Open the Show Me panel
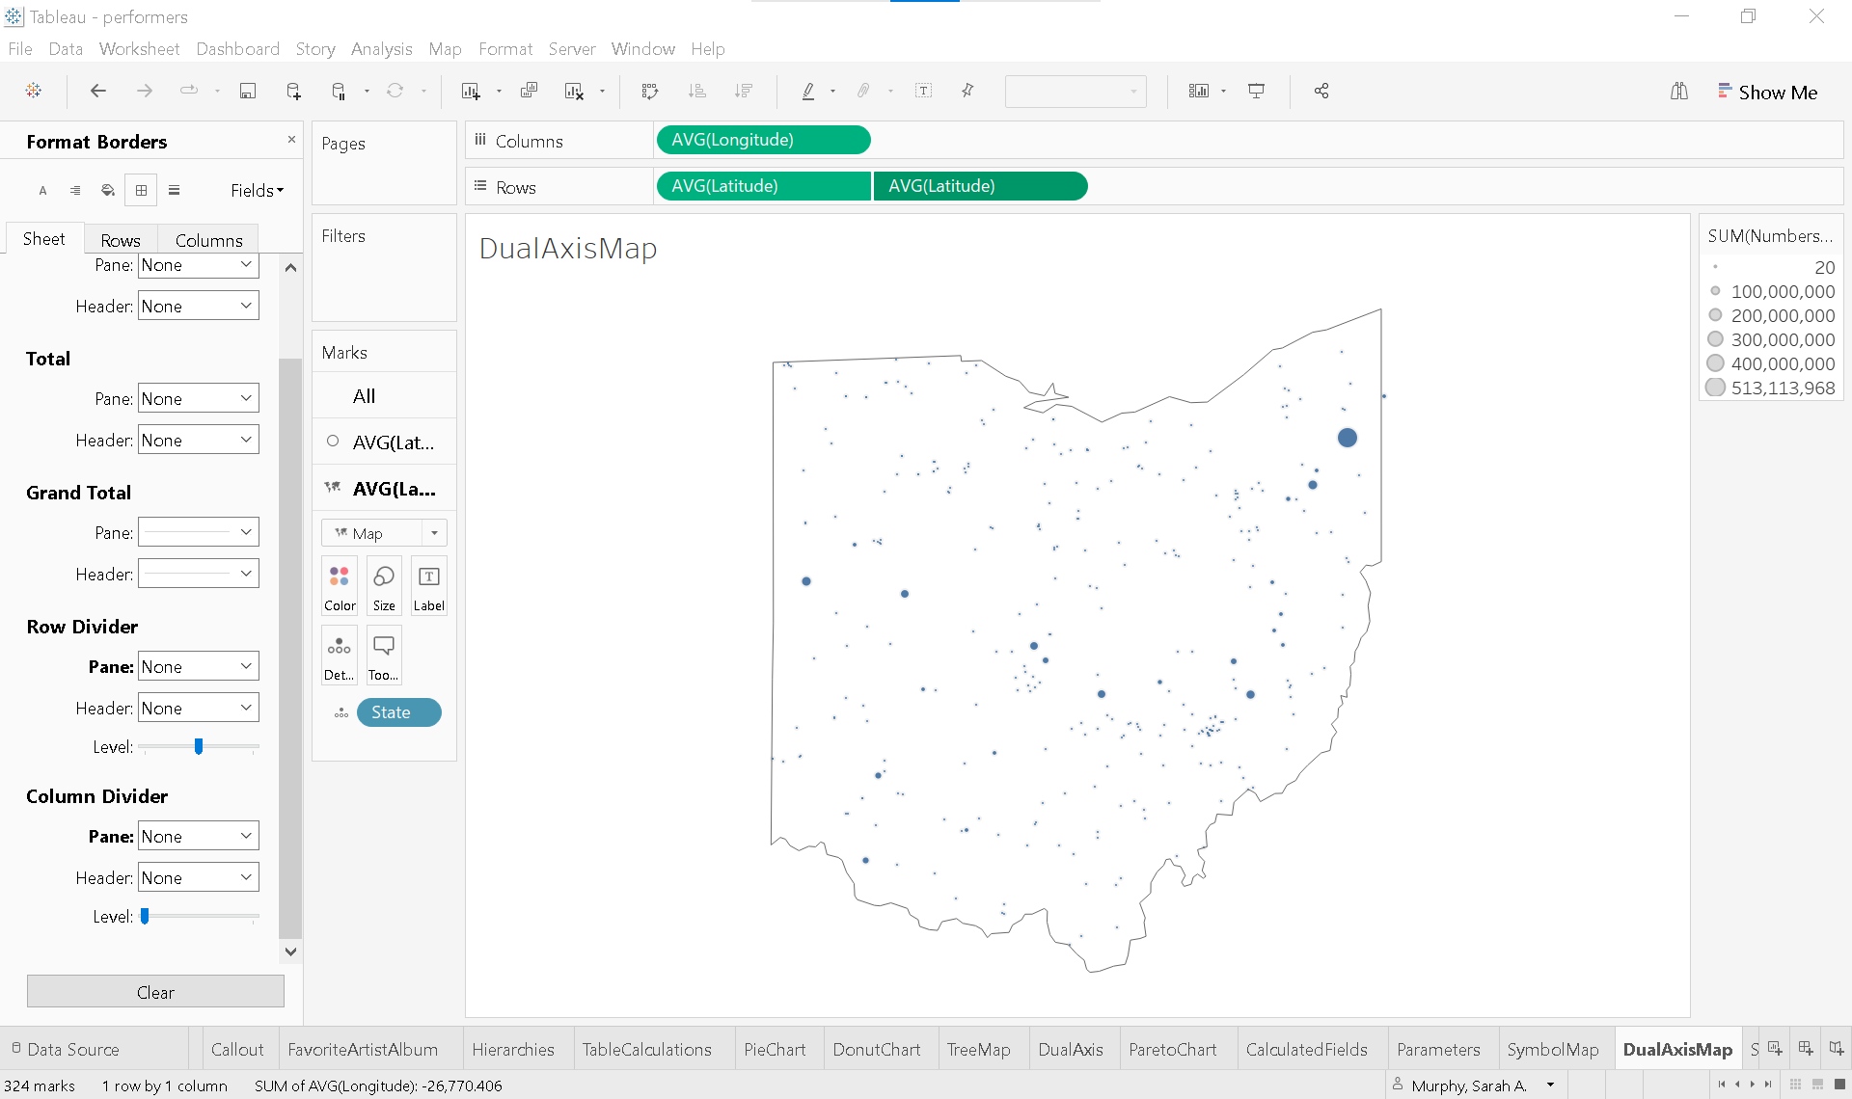The width and height of the screenshot is (1852, 1099). coord(1767,93)
